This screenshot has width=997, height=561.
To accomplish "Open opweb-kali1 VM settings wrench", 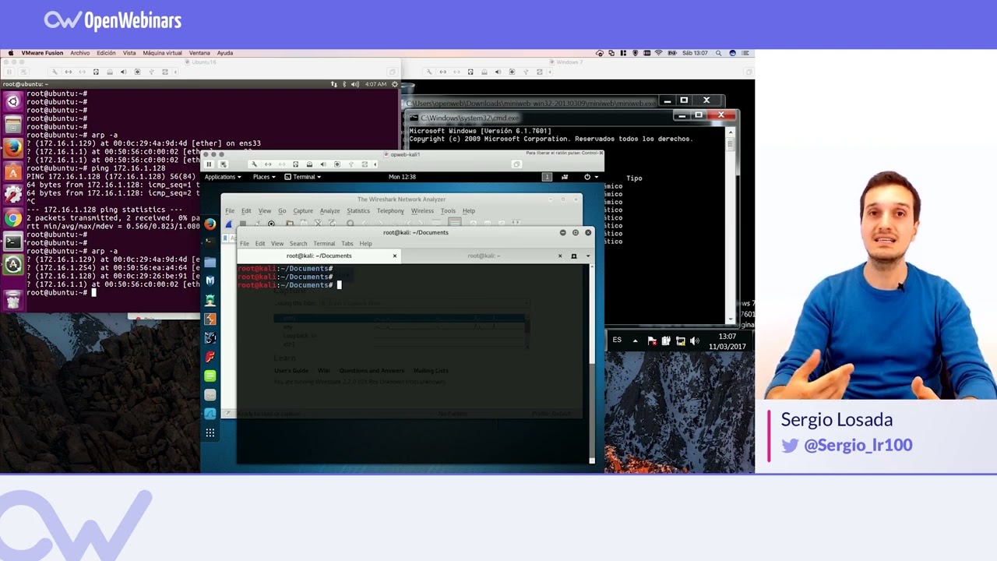I will (x=254, y=164).
